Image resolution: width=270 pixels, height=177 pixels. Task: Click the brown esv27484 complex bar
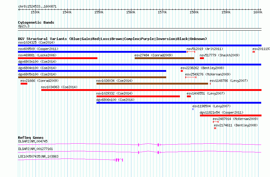[164, 58]
